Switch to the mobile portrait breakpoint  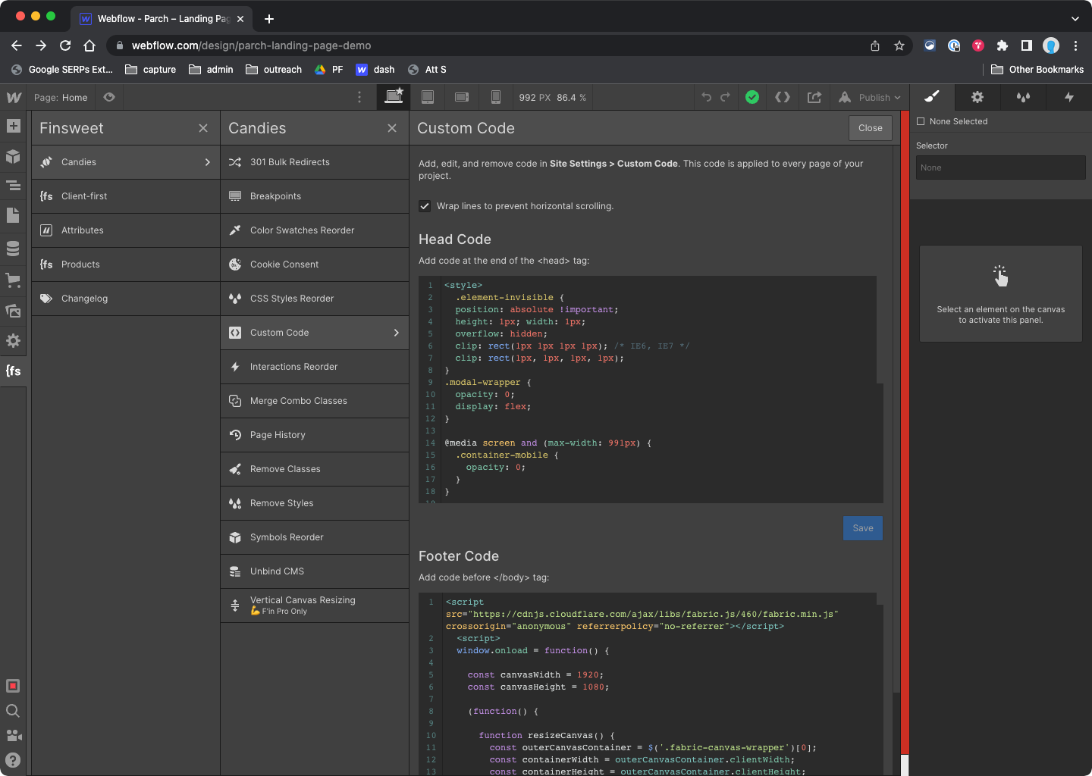(x=496, y=97)
